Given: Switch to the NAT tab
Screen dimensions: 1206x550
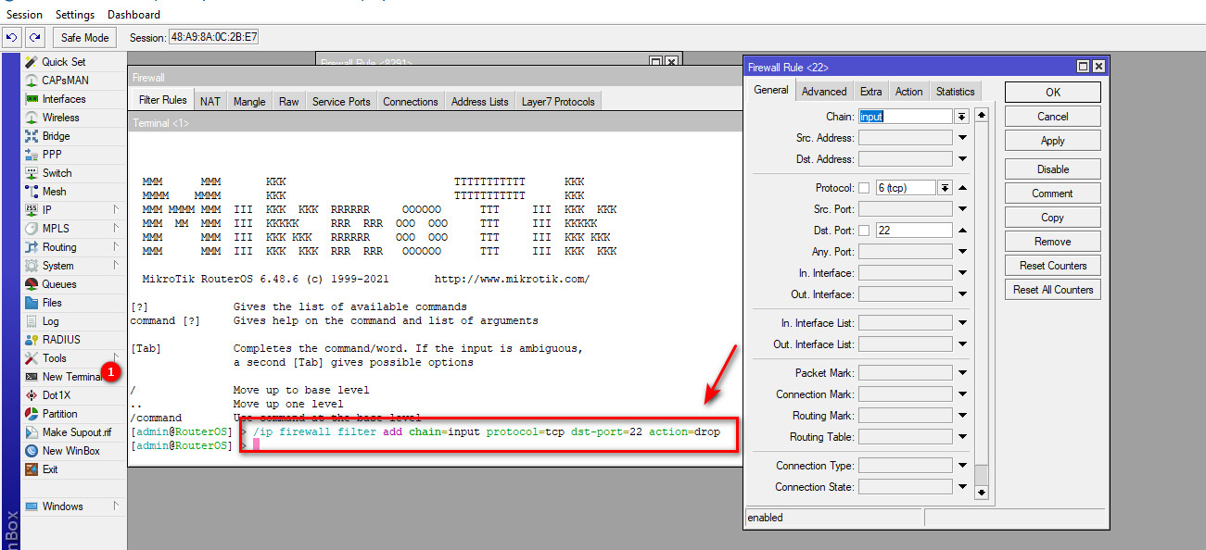Looking at the screenshot, I should coord(210,101).
